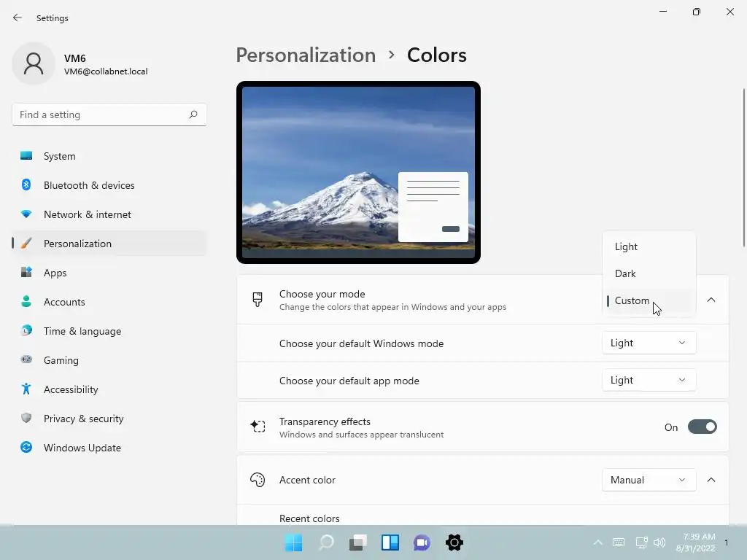Click the Bluetooth icon in the sidebar
Screen dimensions: 747x560
(26, 184)
